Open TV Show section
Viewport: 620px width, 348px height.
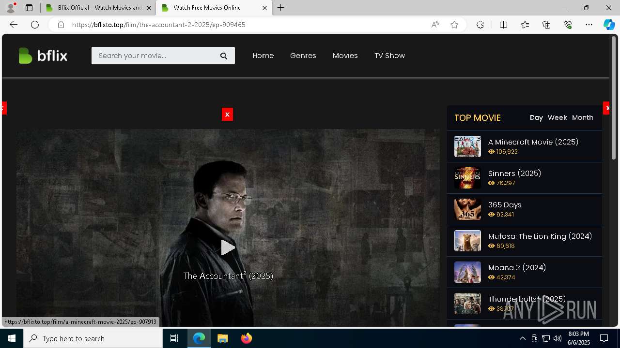click(390, 56)
